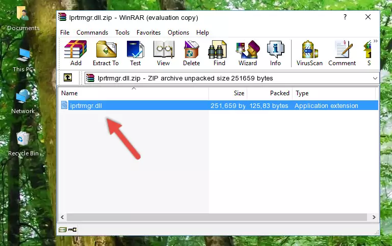Image resolution: width=392 pixels, height=246 pixels.
Task: Expand the hidden toolbar buttons chevron
Action: [x=376, y=41]
